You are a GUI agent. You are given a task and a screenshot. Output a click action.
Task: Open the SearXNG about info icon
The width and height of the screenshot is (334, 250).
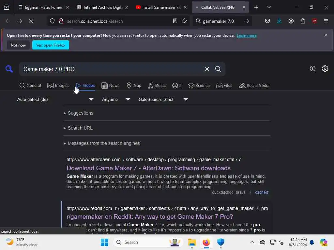click(312, 69)
